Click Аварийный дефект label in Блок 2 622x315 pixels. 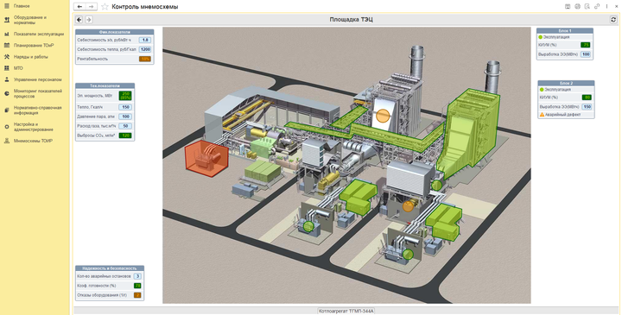[x=563, y=115]
